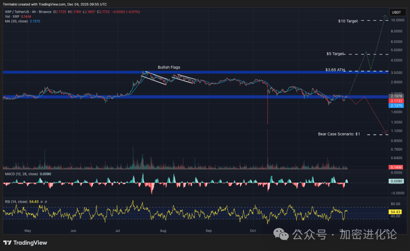Toggle the USDT price unit in the top-right

pos(397,12)
